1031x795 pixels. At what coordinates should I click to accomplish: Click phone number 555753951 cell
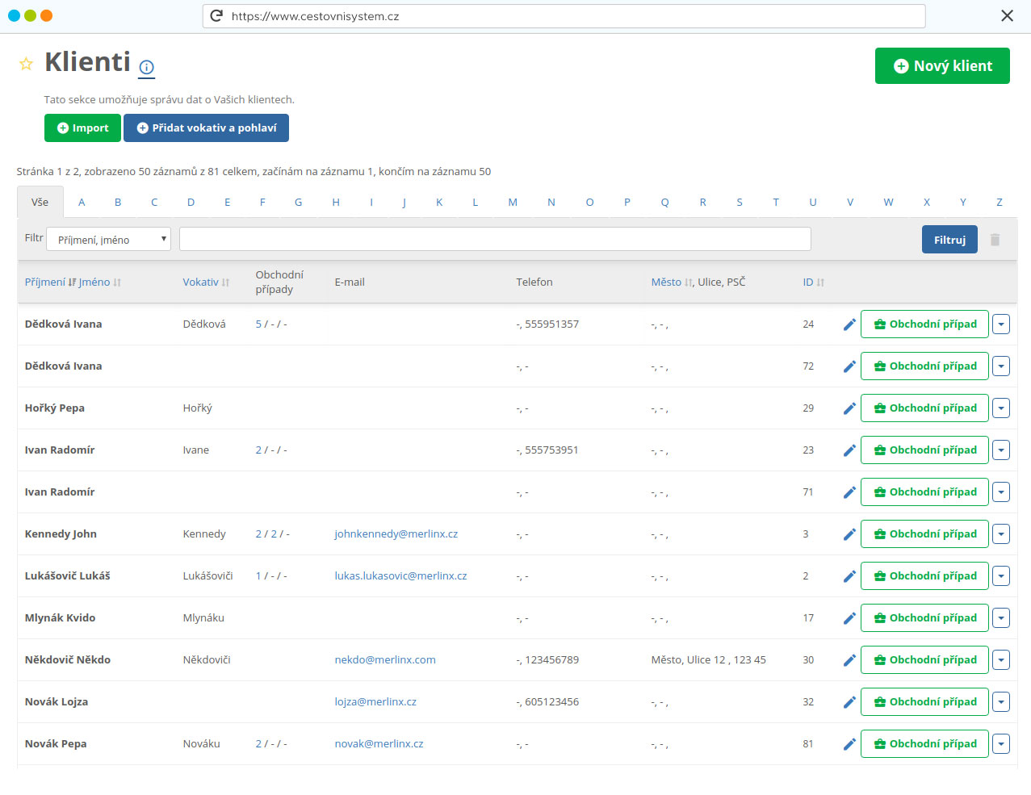pyautogui.click(x=547, y=450)
